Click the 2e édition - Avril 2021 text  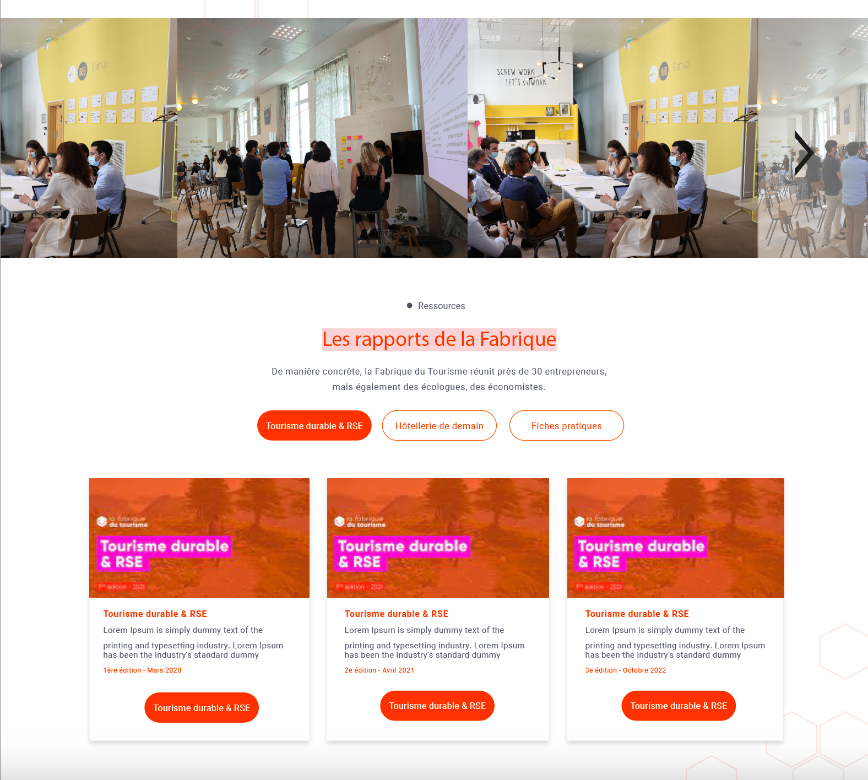coord(379,670)
